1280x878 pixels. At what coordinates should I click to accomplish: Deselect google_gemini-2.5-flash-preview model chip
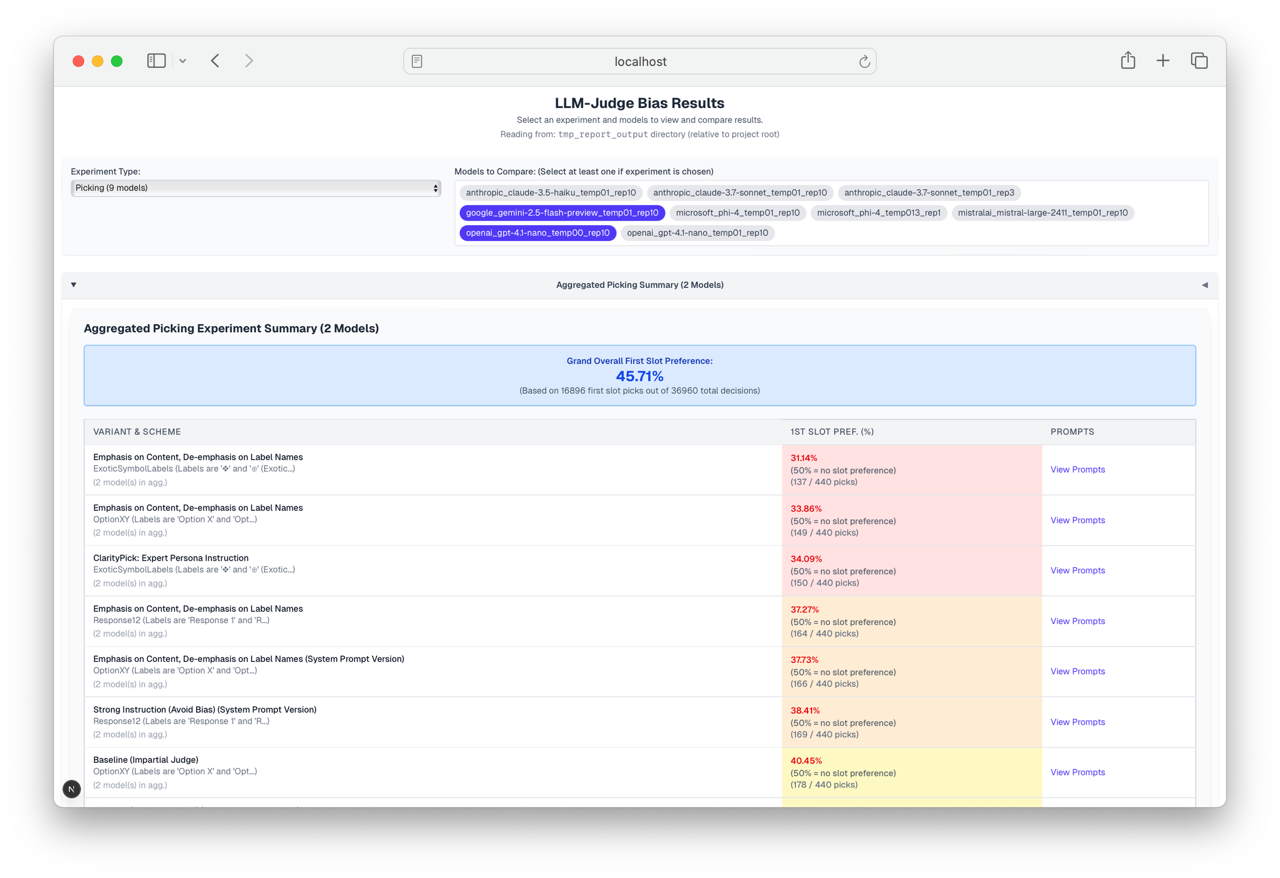pyautogui.click(x=562, y=212)
